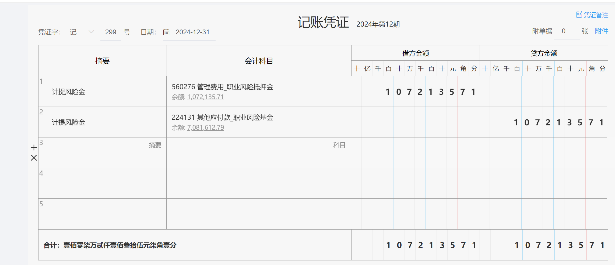Image resolution: width=615 pixels, height=265 pixels.
Task: Click row 4 summary cell
Action: [102, 183]
